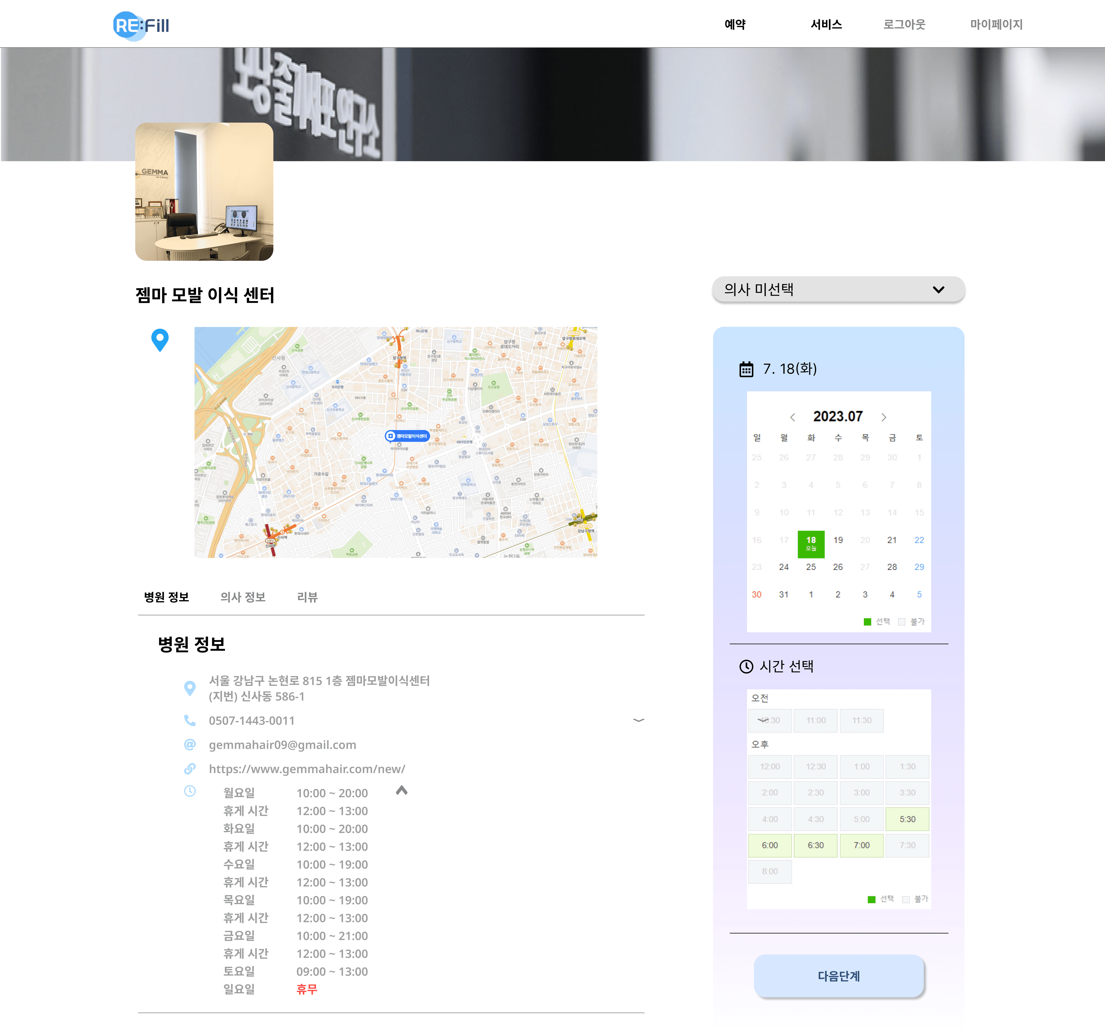The height and width of the screenshot is (1035, 1105).
Task: Expand the chevron beside the phone number
Action: (x=639, y=720)
